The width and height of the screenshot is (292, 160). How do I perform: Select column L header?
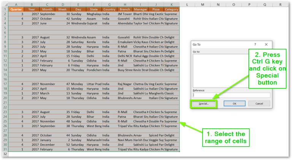pos(187,5)
